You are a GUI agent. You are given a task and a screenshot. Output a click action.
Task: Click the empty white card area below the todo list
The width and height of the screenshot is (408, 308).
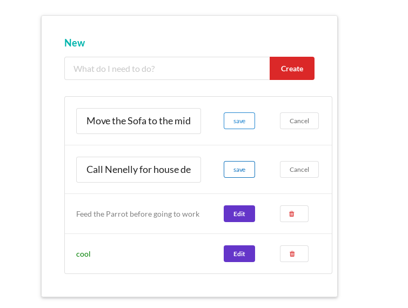pos(189,285)
